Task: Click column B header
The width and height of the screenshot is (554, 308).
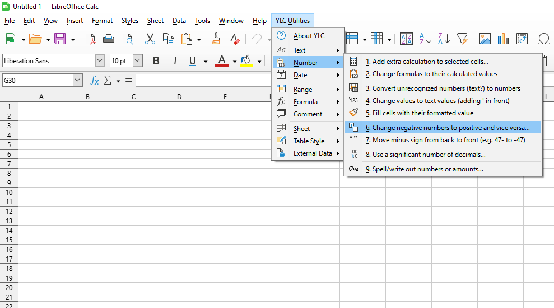Action: coord(87,97)
